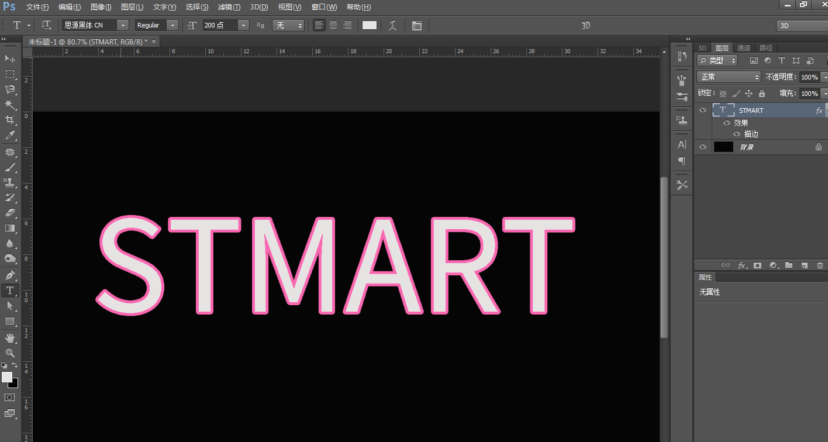Choose the Eyedropper tool
The width and height of the screenshot is (828, 442).
tap(10, 136)
